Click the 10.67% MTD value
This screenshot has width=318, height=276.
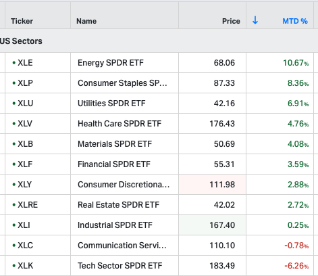pos(296,63)
